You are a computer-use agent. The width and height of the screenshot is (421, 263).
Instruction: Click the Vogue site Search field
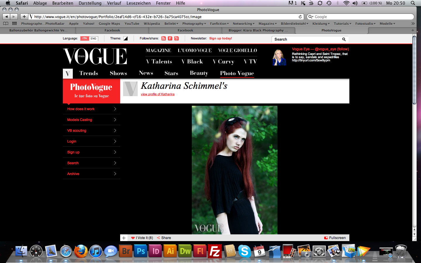pos(307,39)
